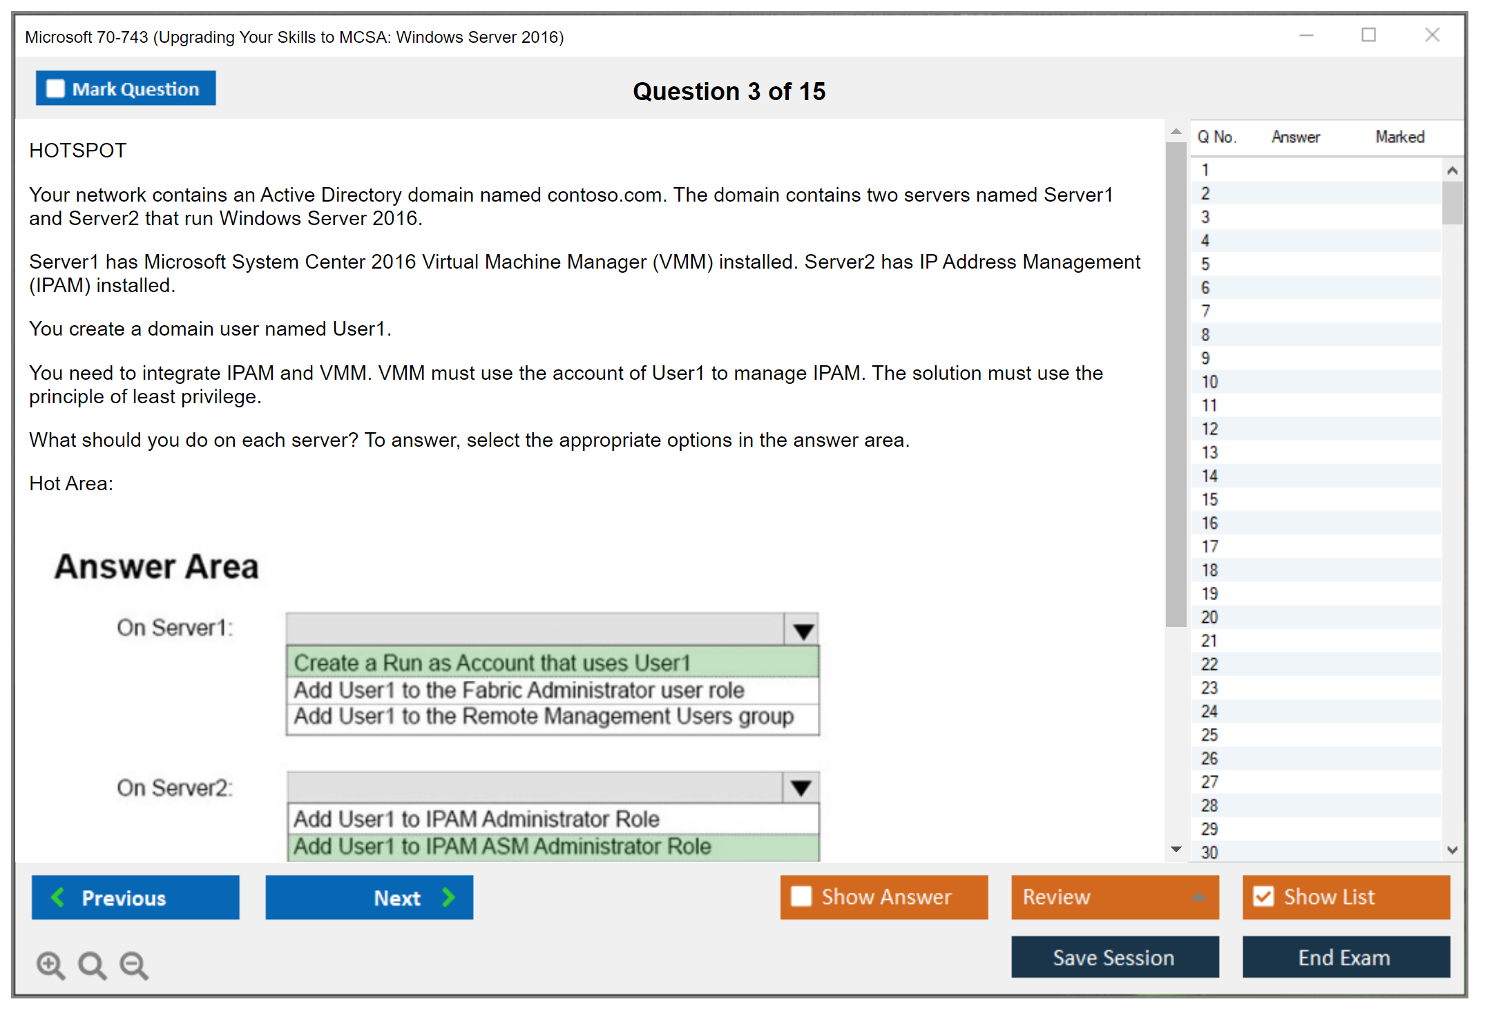1485x1015 pixels.
Task: Expand the On Server2 dropdown arrow
Action: [x=801, y=787]
